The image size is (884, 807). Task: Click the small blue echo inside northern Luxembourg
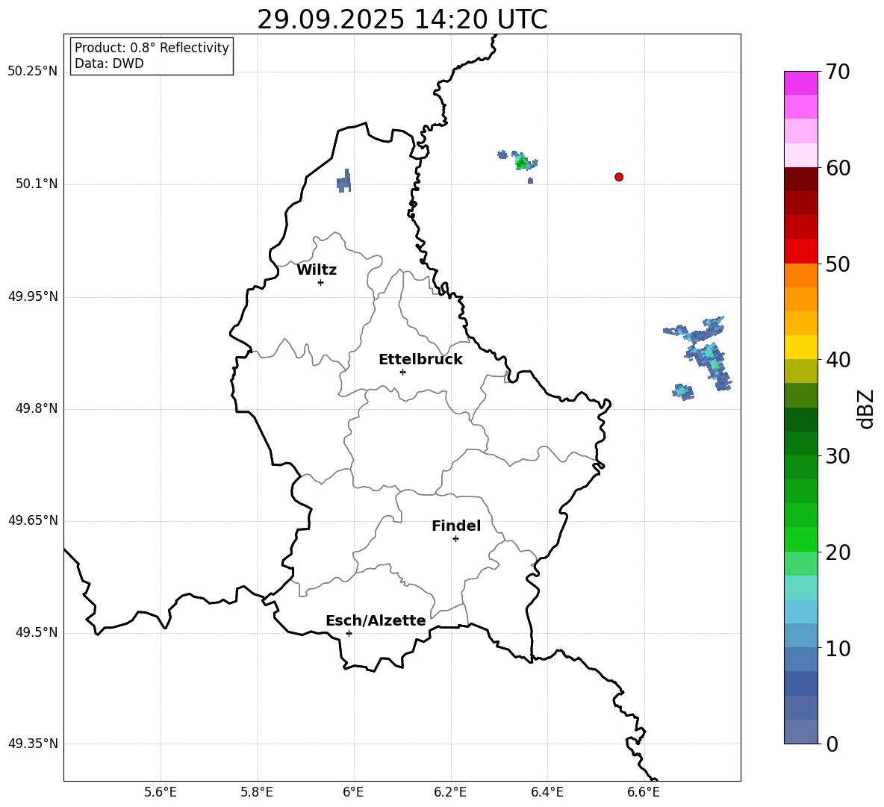pyautogui.click(x=344, y=181)
